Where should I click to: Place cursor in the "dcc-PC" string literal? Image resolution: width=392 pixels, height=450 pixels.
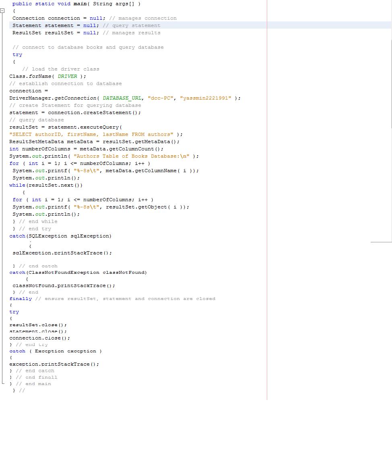click(161, 98)
